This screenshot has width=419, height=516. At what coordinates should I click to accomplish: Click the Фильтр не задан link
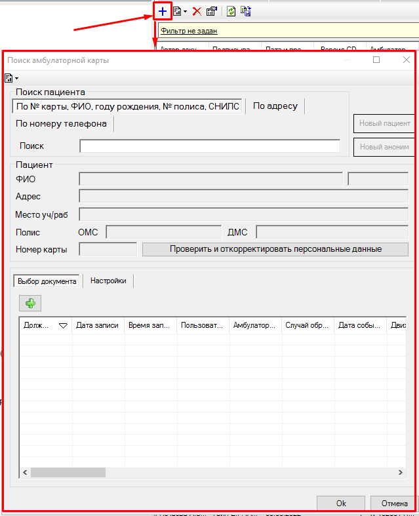tap(189, 31)
